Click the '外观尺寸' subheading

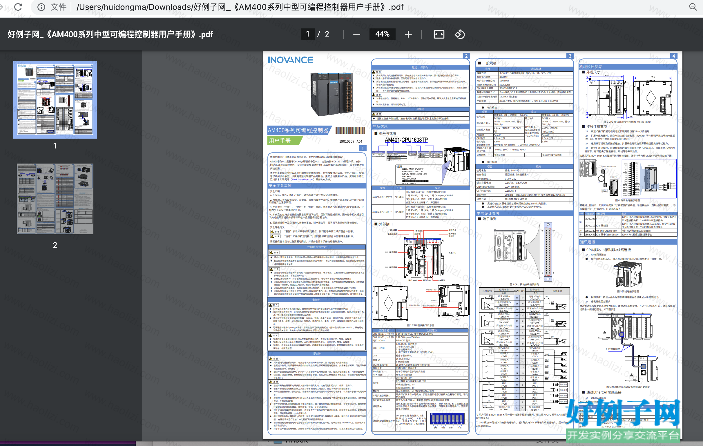pos(593,72)
